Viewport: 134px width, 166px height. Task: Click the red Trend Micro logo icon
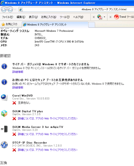click(116, 17)
